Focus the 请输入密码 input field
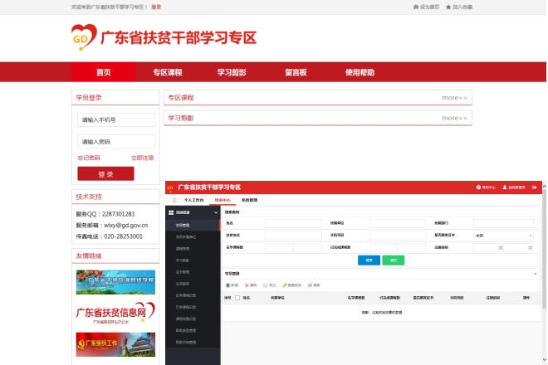548x365 pixels. 116,142
